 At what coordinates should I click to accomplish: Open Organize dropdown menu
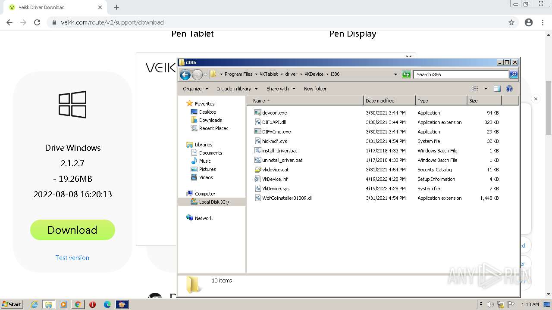pos(195,89)
